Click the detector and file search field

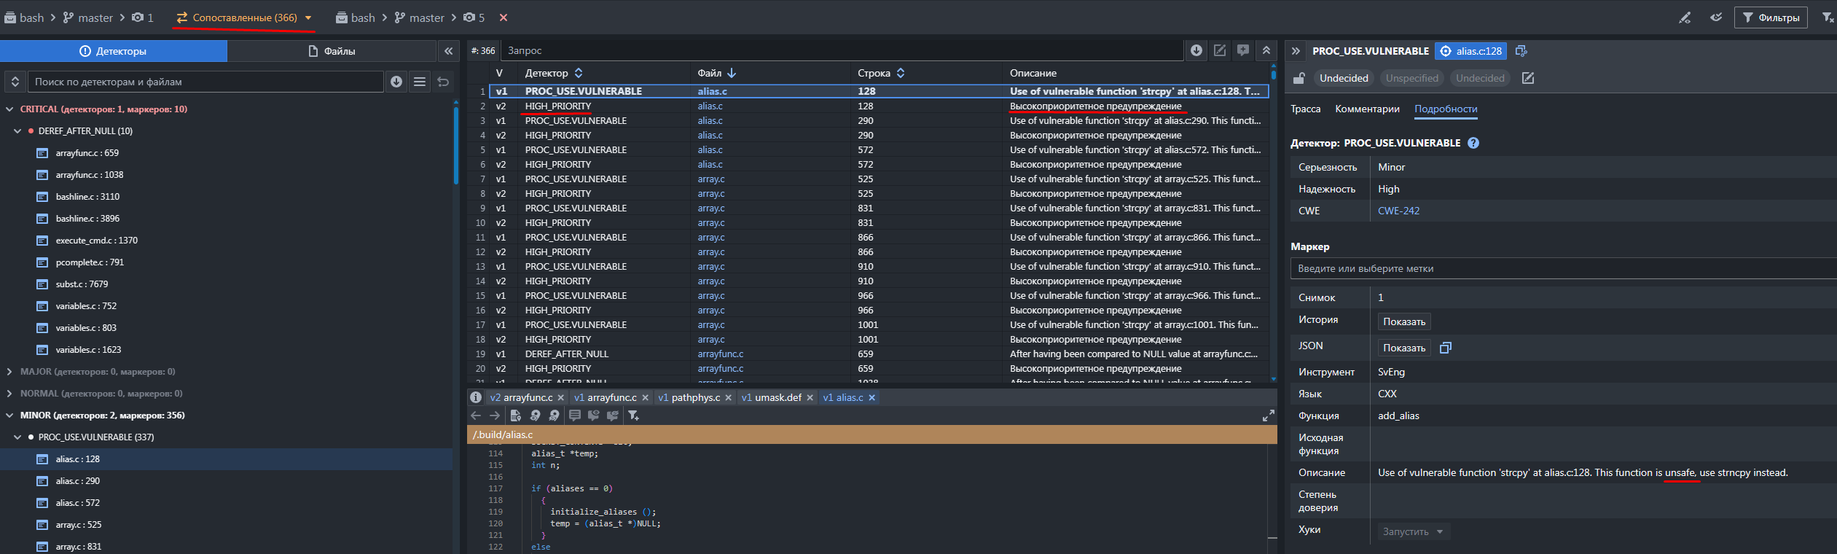[205, 82]
